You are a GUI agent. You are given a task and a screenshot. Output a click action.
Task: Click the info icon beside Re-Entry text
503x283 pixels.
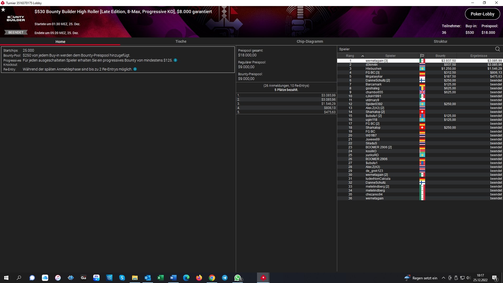135,69
